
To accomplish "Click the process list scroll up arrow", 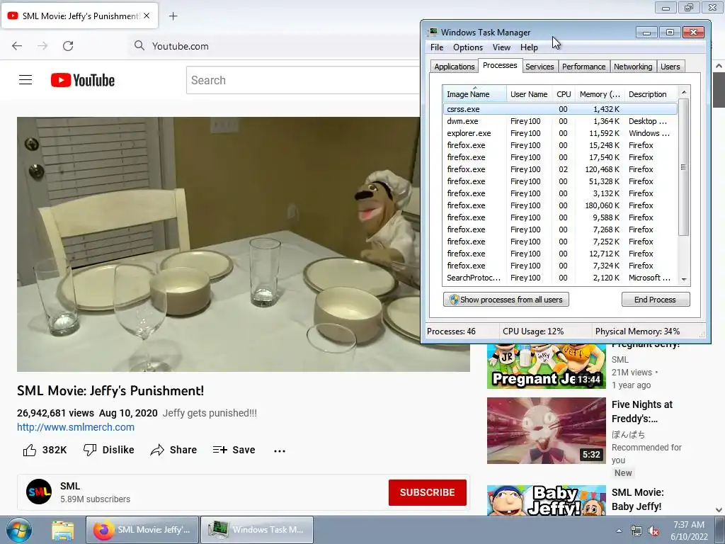I will (x=684, y=93).
